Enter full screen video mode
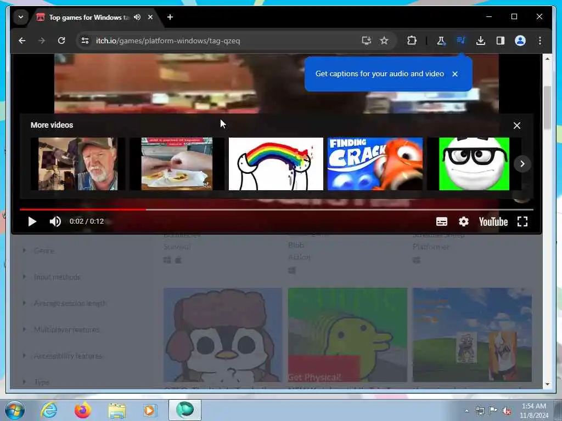Viewport: 562px width, 421px height. click(522, 221)
